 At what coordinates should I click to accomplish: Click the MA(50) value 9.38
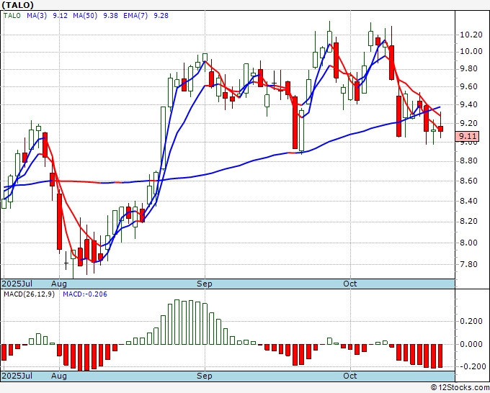111,16
